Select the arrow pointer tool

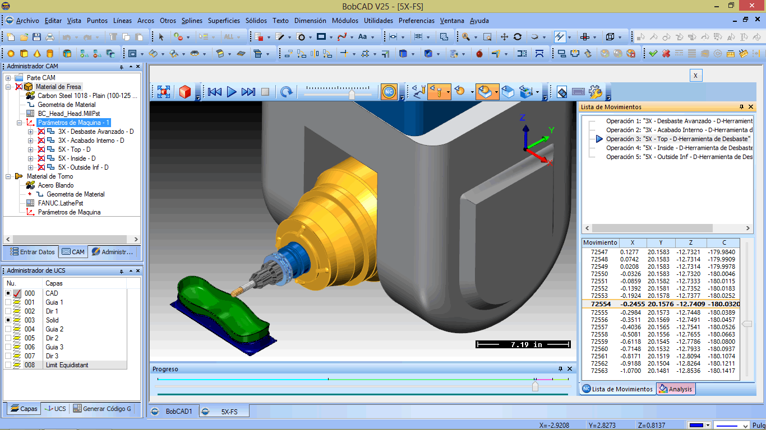click(161, 37)
